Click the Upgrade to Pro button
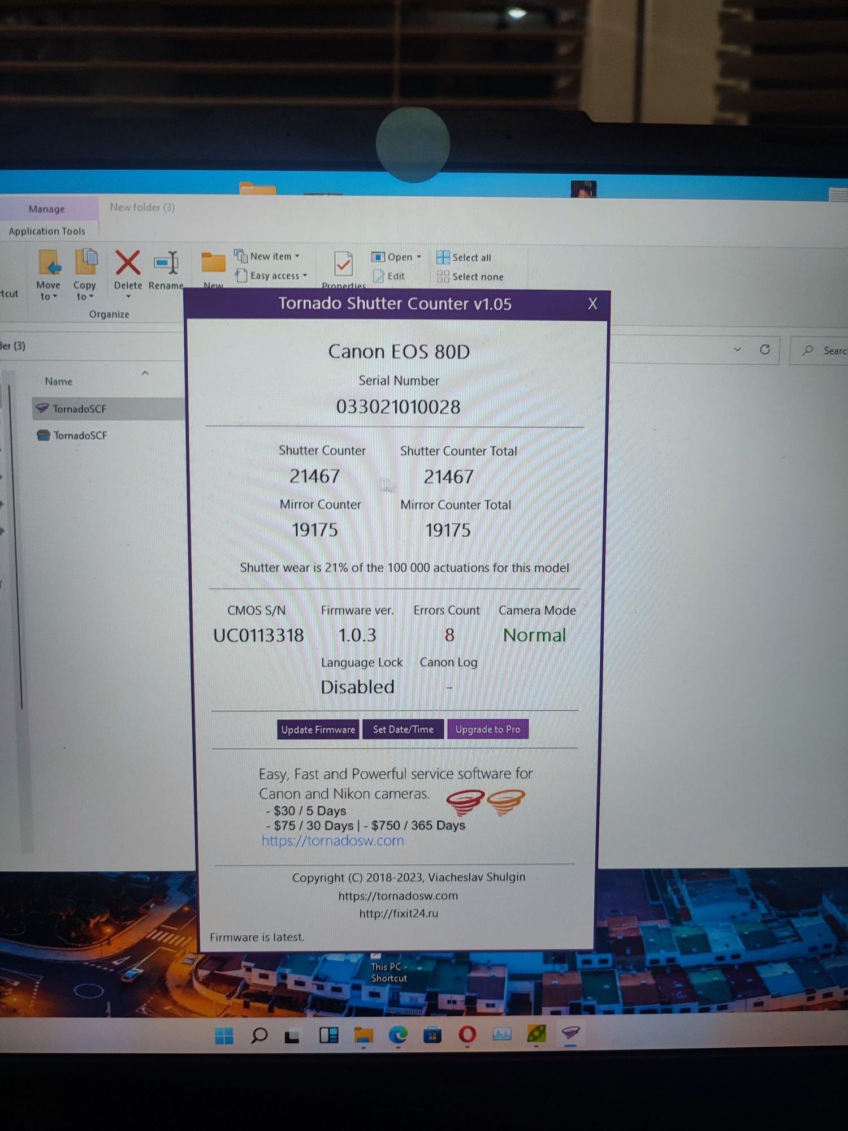848x1131 pixels. (488, 729)
